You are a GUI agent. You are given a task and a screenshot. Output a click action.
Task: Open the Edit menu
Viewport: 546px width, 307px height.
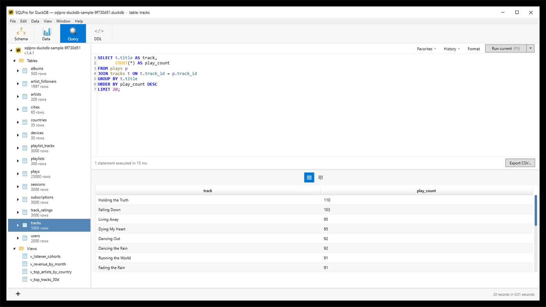coord(23,21)
